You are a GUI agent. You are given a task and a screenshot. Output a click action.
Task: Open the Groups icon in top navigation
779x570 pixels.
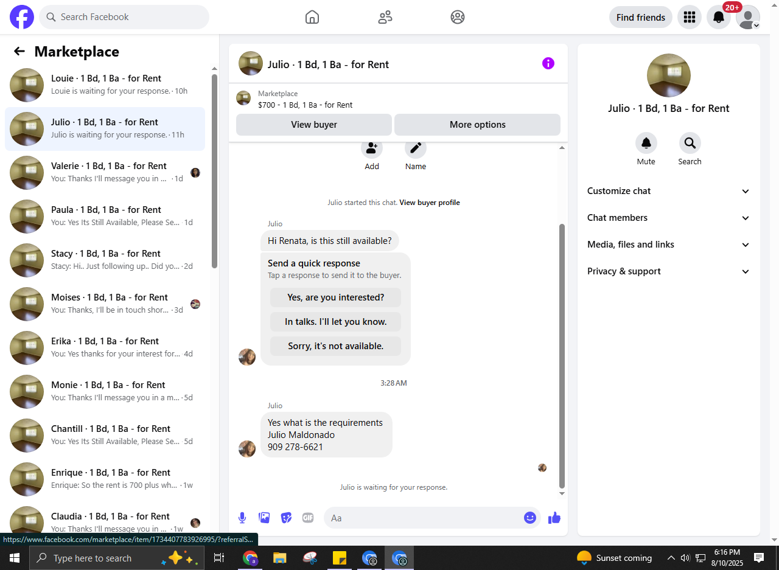point(458,17)
